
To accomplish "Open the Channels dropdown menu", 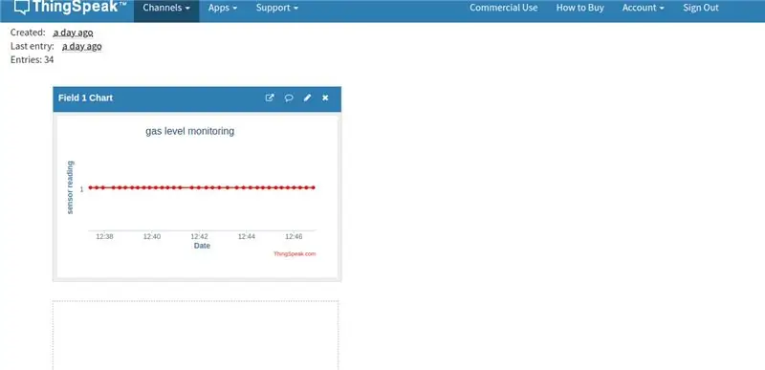I will 166,8.
